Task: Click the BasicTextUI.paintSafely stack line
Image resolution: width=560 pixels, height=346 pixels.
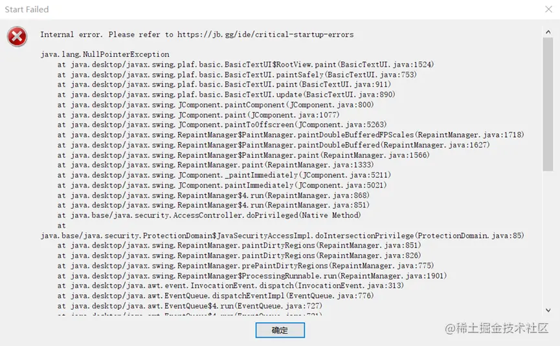Action: point(237,74)
